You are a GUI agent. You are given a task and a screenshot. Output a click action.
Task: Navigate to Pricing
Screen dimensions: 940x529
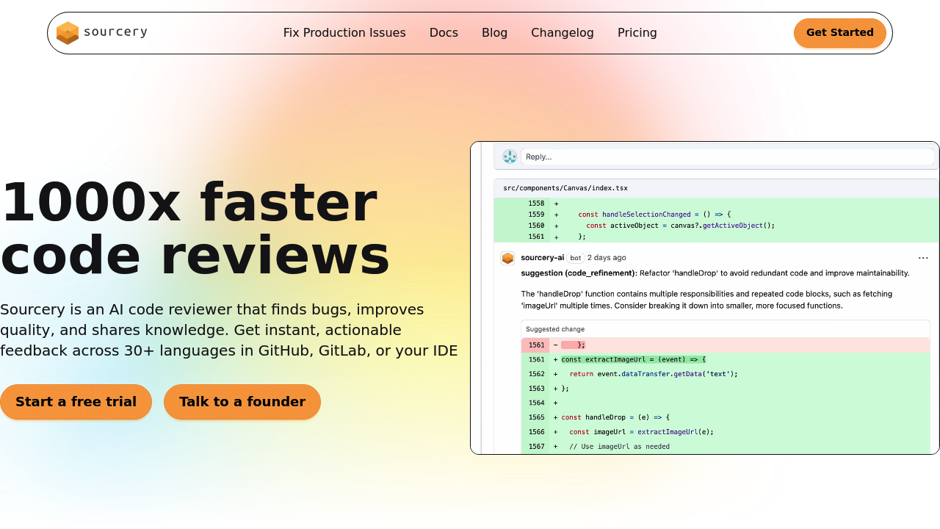pyautogui.click(x=637, y=33)
